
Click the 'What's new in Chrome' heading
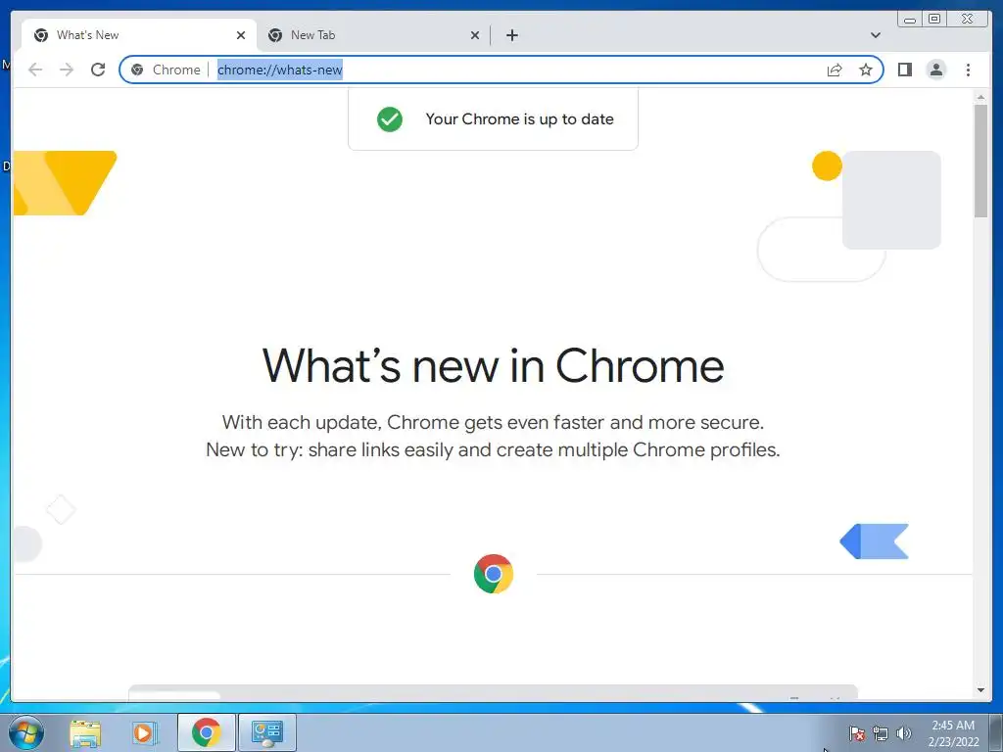click(x=493, y=366)
